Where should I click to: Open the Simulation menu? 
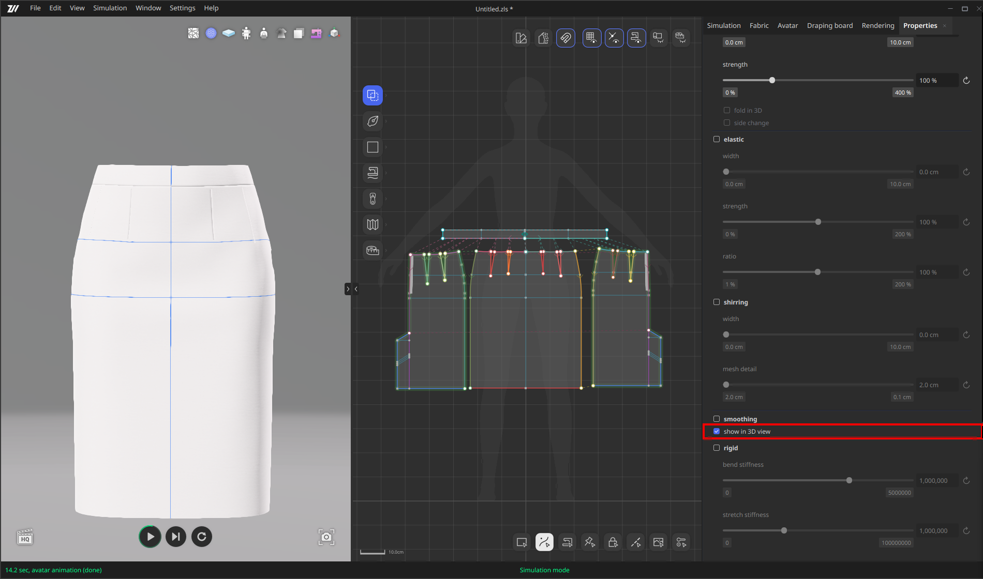pos(110,8)
